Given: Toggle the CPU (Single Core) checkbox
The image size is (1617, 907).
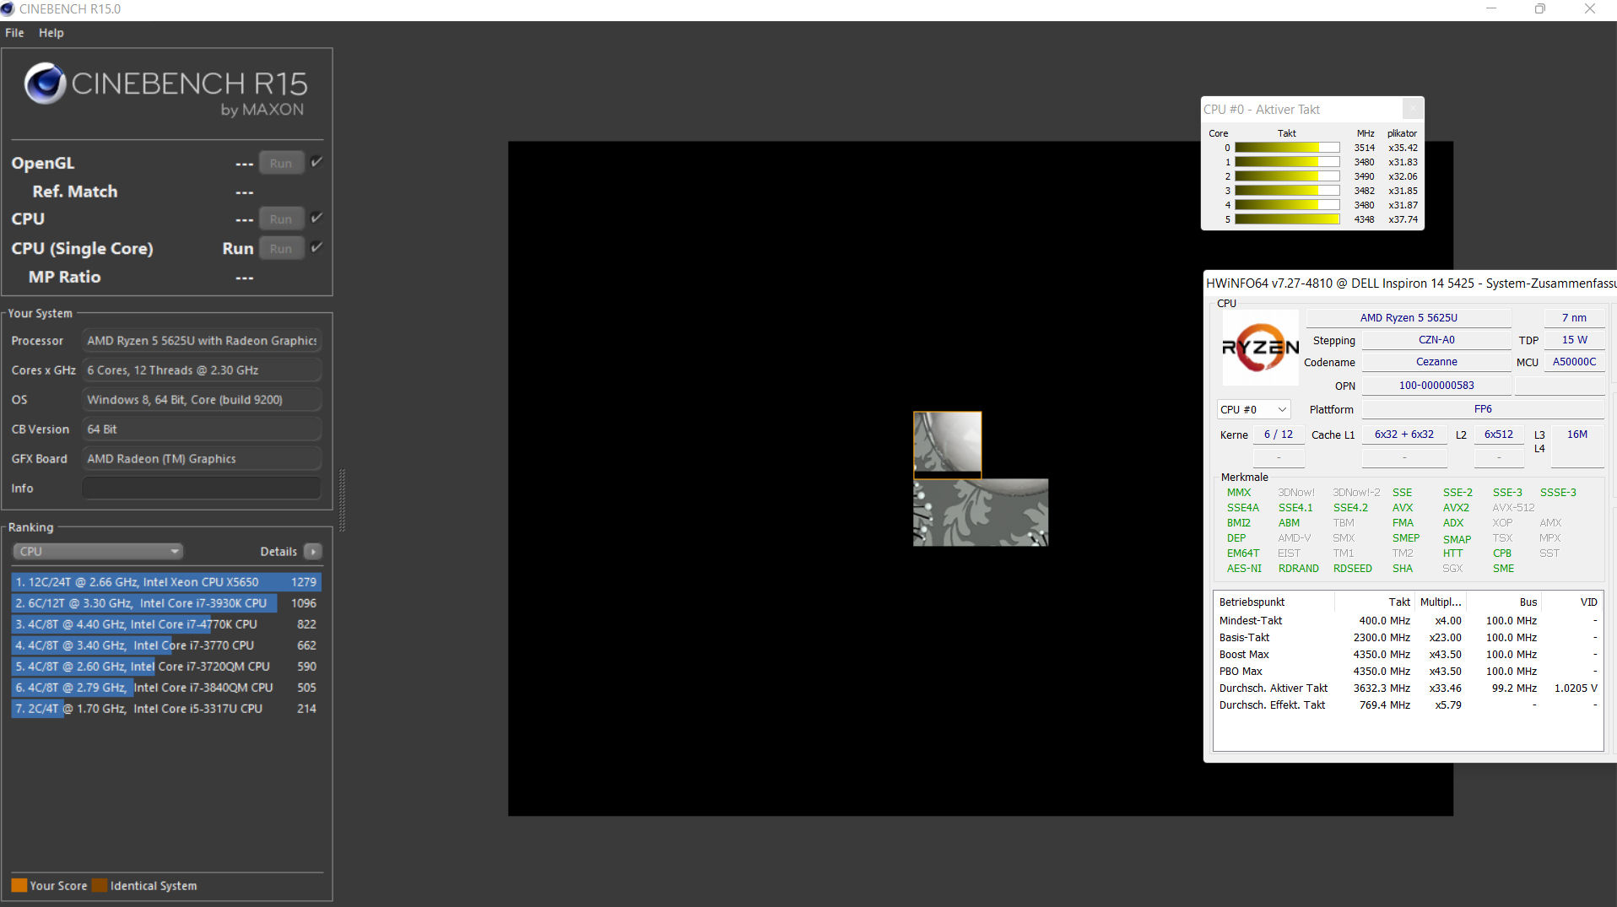Looking at the screenshot, I should pos(316,247).
